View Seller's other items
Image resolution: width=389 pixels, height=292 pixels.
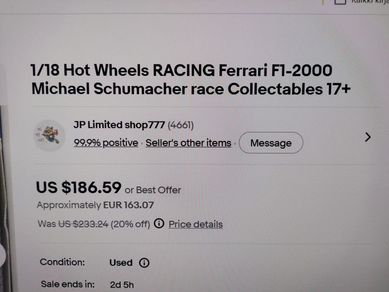[x=188, y=143]
